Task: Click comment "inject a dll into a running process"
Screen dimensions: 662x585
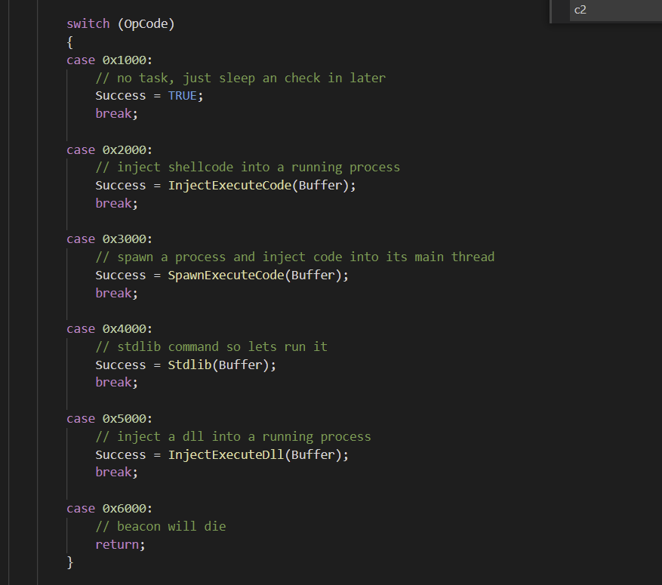Action: pos(233,436)
